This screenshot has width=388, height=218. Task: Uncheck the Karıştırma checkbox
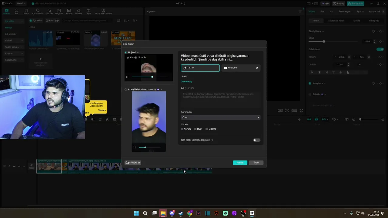click(310, 83)
